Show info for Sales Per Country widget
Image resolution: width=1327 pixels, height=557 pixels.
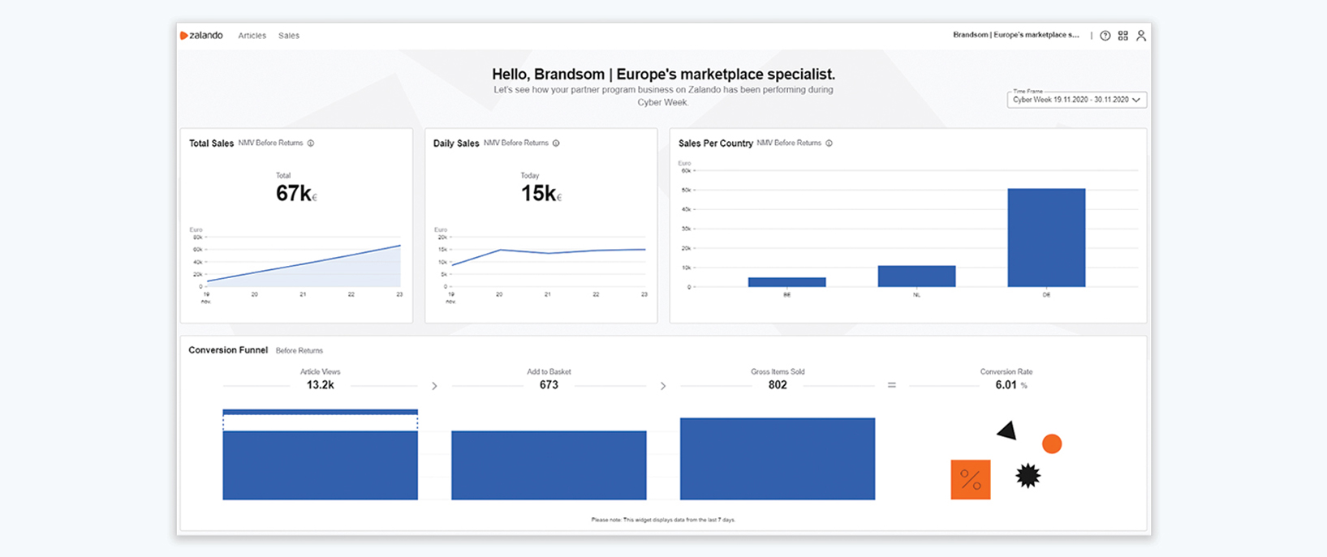[x=829, y=144]
